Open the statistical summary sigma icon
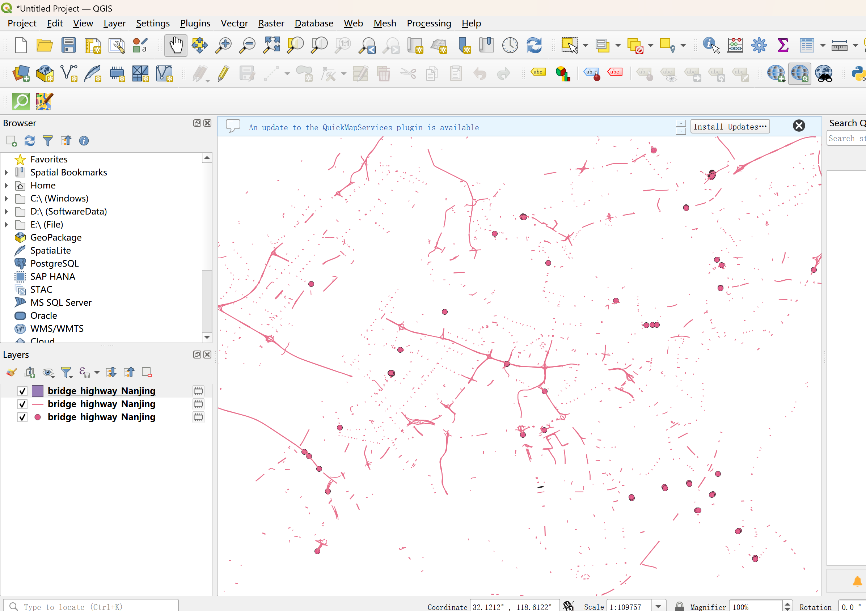866x611 pixels. tap(783, 45)
